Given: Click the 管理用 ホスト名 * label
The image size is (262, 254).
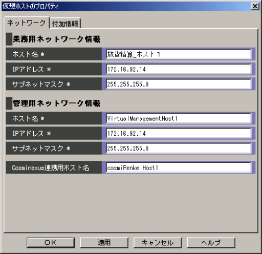Looking at the screenshot, I should pyautogui.click(x=29, y=118).
